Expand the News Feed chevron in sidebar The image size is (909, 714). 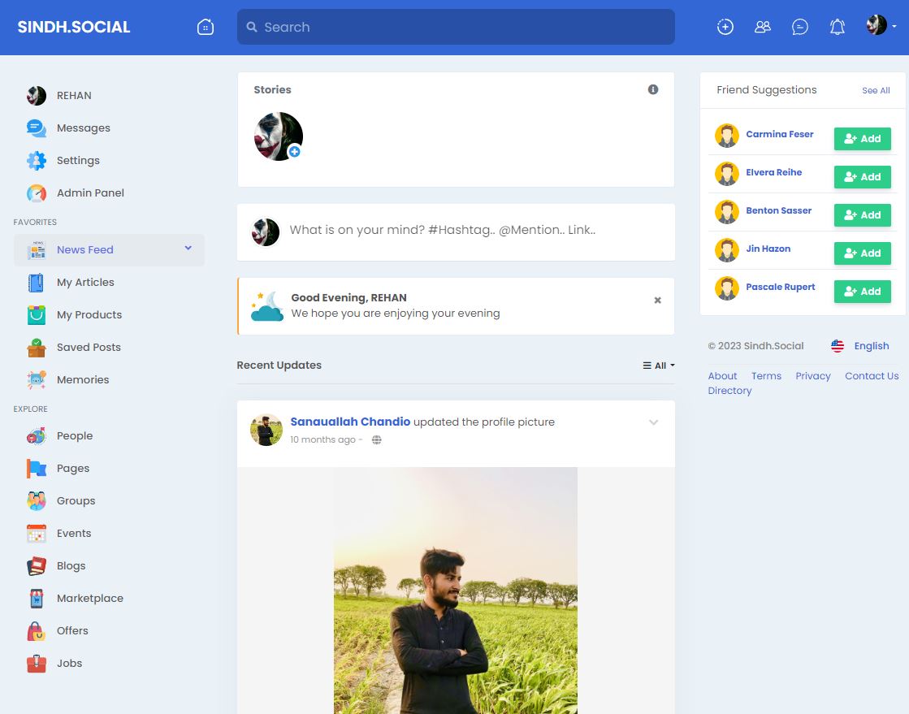click(x=188, y=249)
